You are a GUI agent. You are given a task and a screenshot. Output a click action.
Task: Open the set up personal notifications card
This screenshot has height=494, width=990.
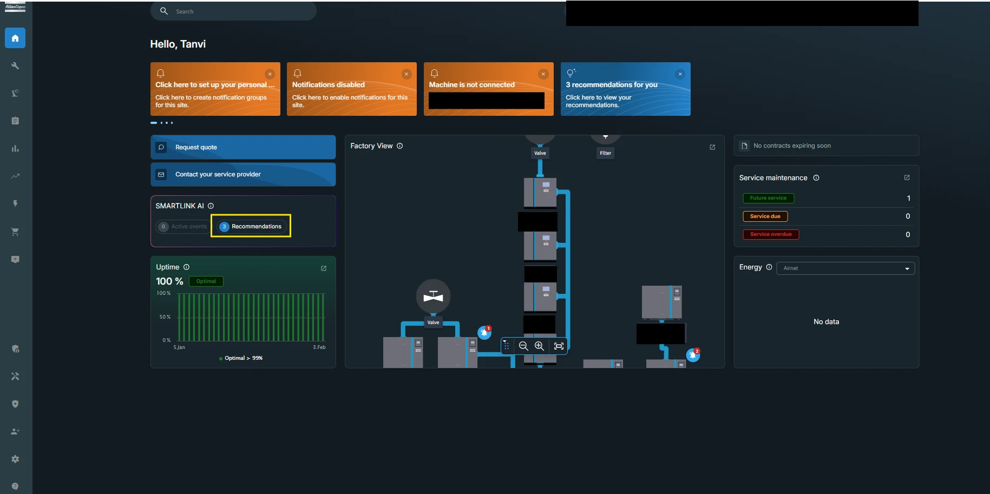tap(215, 89)
